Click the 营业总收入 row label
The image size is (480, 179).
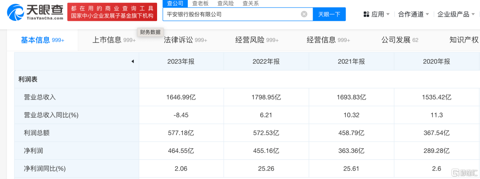click(40, 97)
